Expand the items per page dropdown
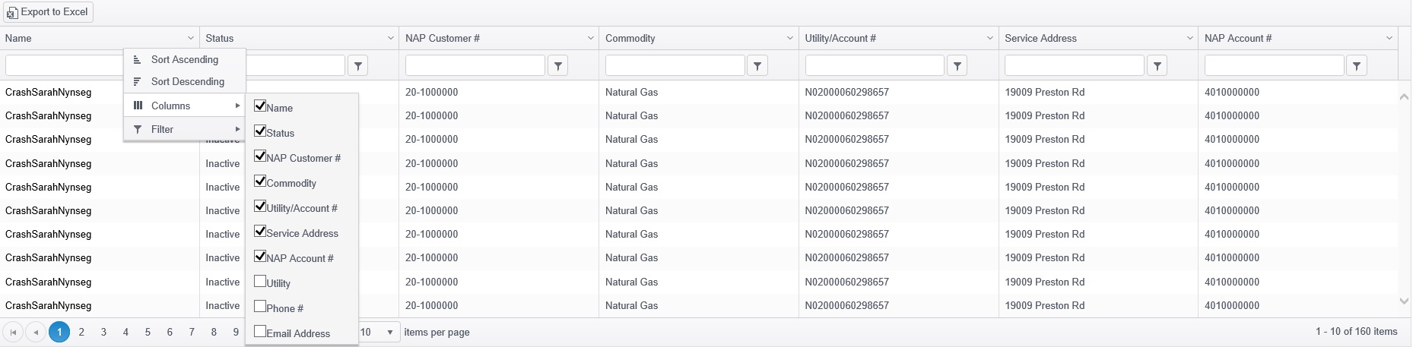This screenshot has height=347, width=1413. tap(390, 332)
